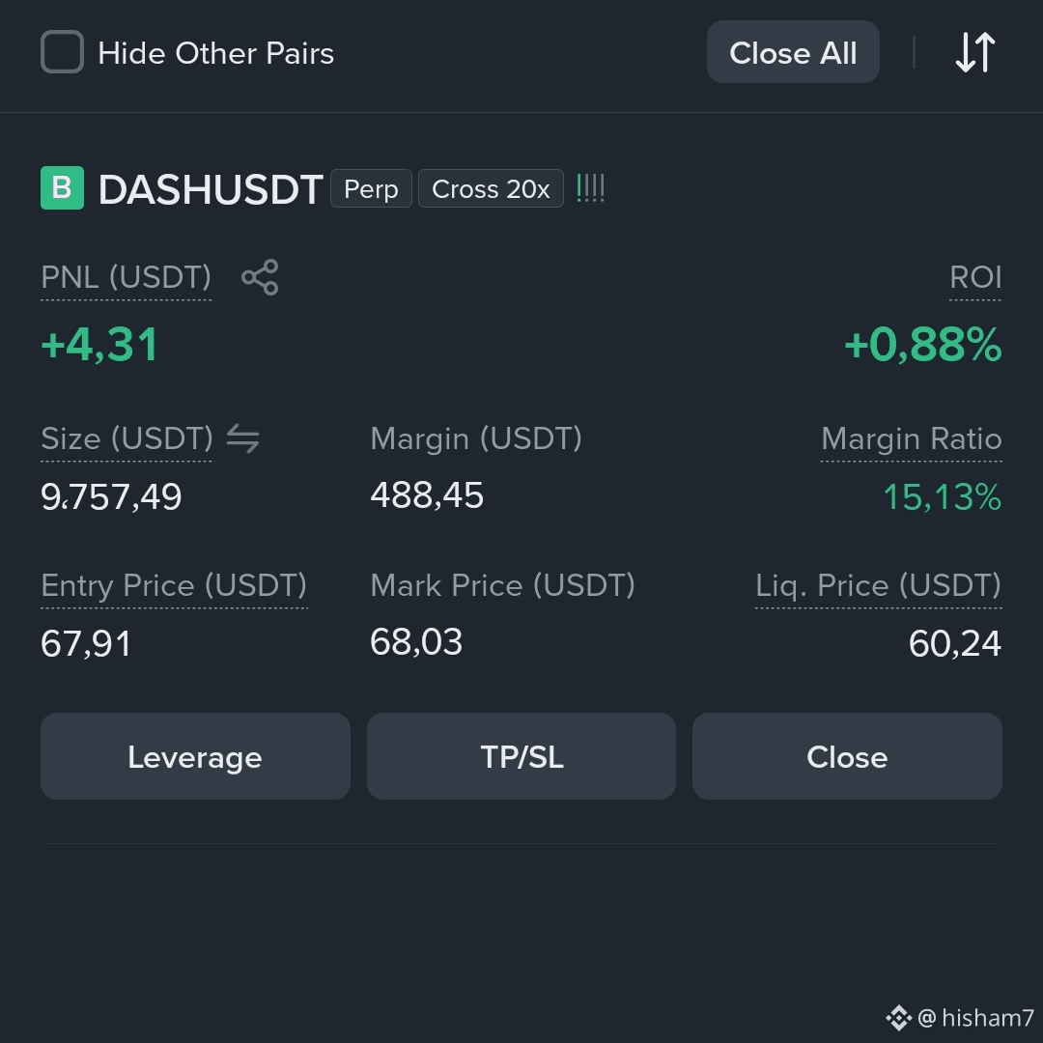Show the ROI label explanation
1043x1043 pixels.
975,277
